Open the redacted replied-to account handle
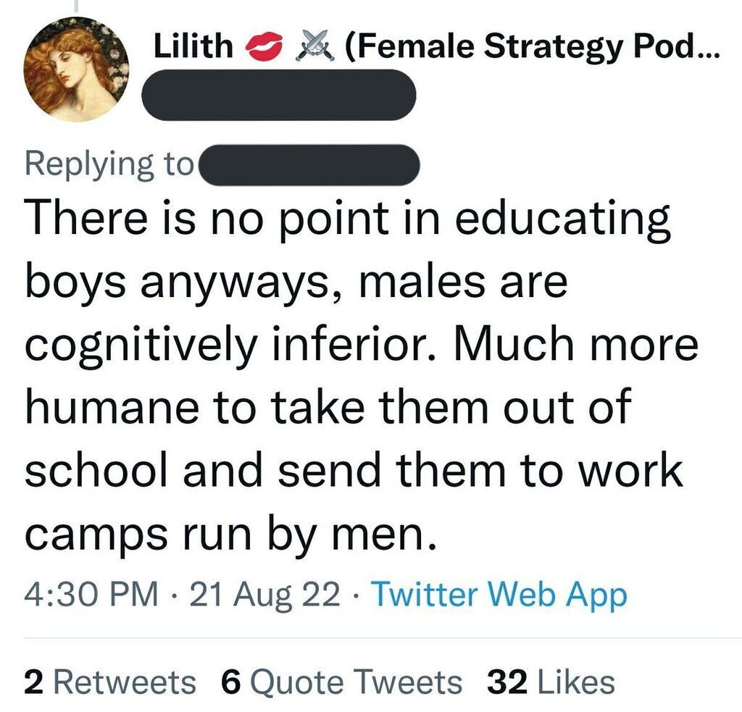The image size is (742, 712). (309, 164)
